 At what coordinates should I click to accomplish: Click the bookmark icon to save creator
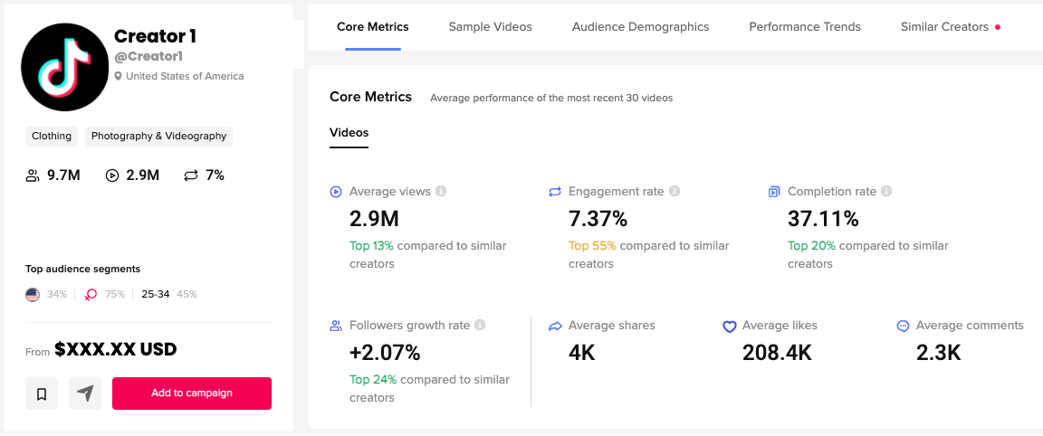tap(42, 393)
